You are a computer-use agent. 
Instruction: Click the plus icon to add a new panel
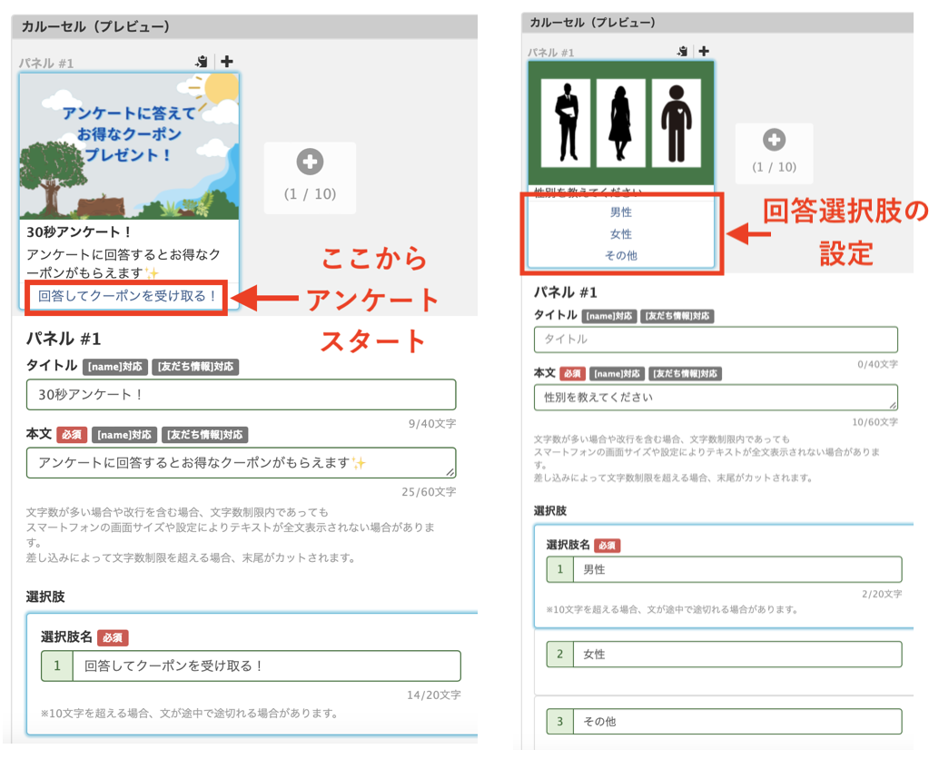point(225,62)
